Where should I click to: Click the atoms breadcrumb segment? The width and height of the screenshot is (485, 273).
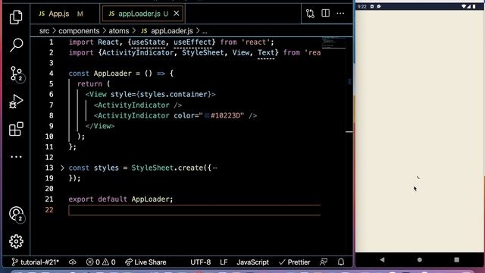tap(119, 31)
